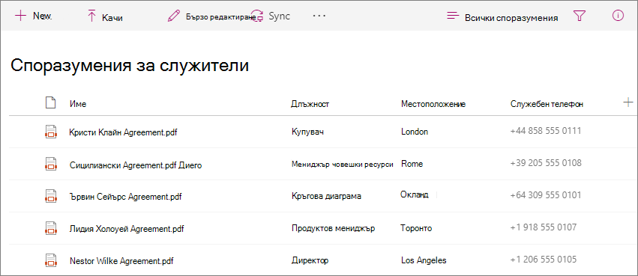Open Сицилиански Agreement.pdf Диего file
638x276 pixels.
(136, 165)
